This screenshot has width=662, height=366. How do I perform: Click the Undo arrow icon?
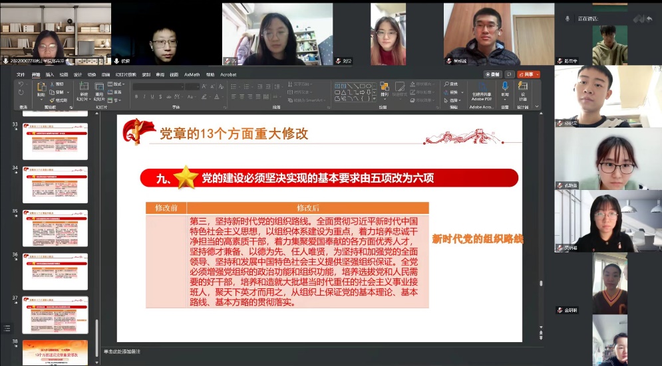(x=21, y=84)
